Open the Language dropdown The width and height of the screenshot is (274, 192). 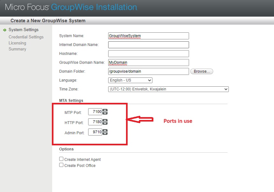(x=130, y=80)
